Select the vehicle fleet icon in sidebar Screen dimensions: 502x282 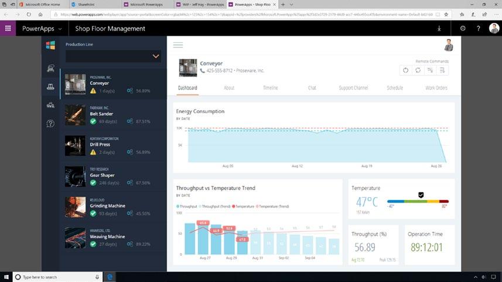[x=50, y=105]
